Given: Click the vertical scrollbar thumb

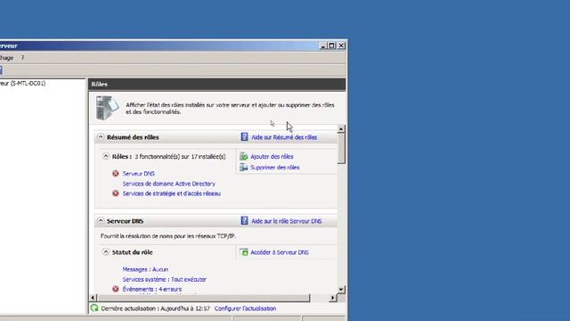Looking at the screenshot, I should pyautogui.click(x=341, y=149).
